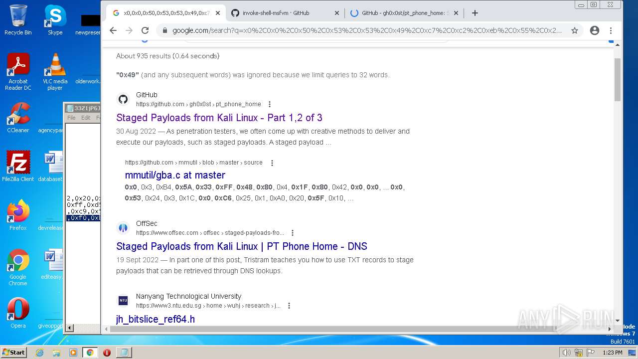638x359 pixels.
Task: Click the GitHub favicon in first result
Action: click(123, 99)
